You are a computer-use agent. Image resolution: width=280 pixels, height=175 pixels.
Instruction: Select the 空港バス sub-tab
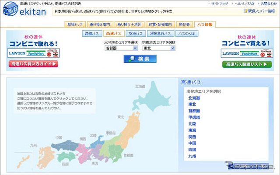pos(135,33)
